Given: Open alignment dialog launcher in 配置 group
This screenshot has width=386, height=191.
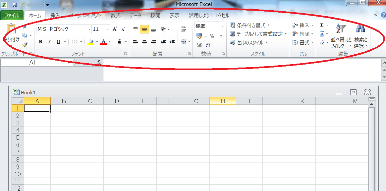Looking at the screenshot, I should 189,53.
